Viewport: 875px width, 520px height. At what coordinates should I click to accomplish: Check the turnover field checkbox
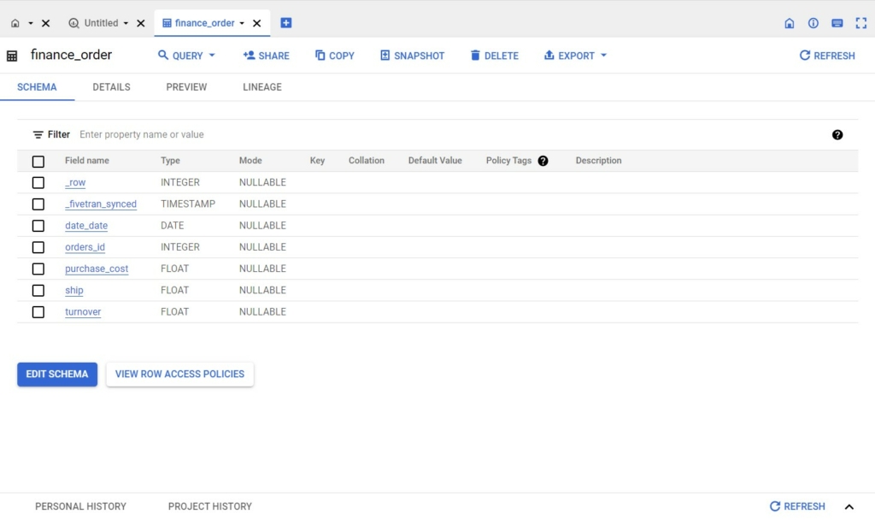coord(38,312)
